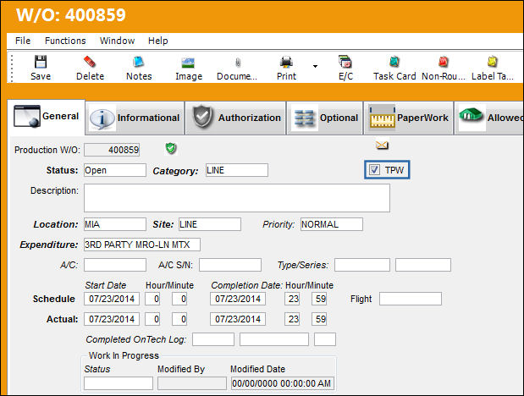Click the Actual start date field
524x396 pixels.
(112, 319)
